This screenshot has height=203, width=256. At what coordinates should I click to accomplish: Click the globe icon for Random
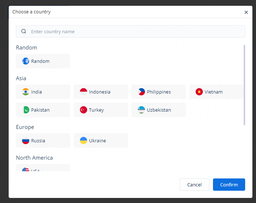click(x=26, y=61)
